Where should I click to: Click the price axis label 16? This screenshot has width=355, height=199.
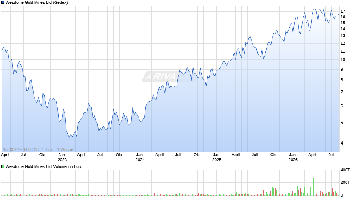343,17
